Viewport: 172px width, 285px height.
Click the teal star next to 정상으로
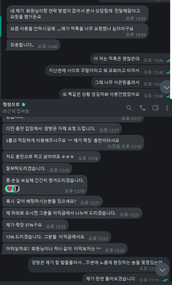coord(23,104)
